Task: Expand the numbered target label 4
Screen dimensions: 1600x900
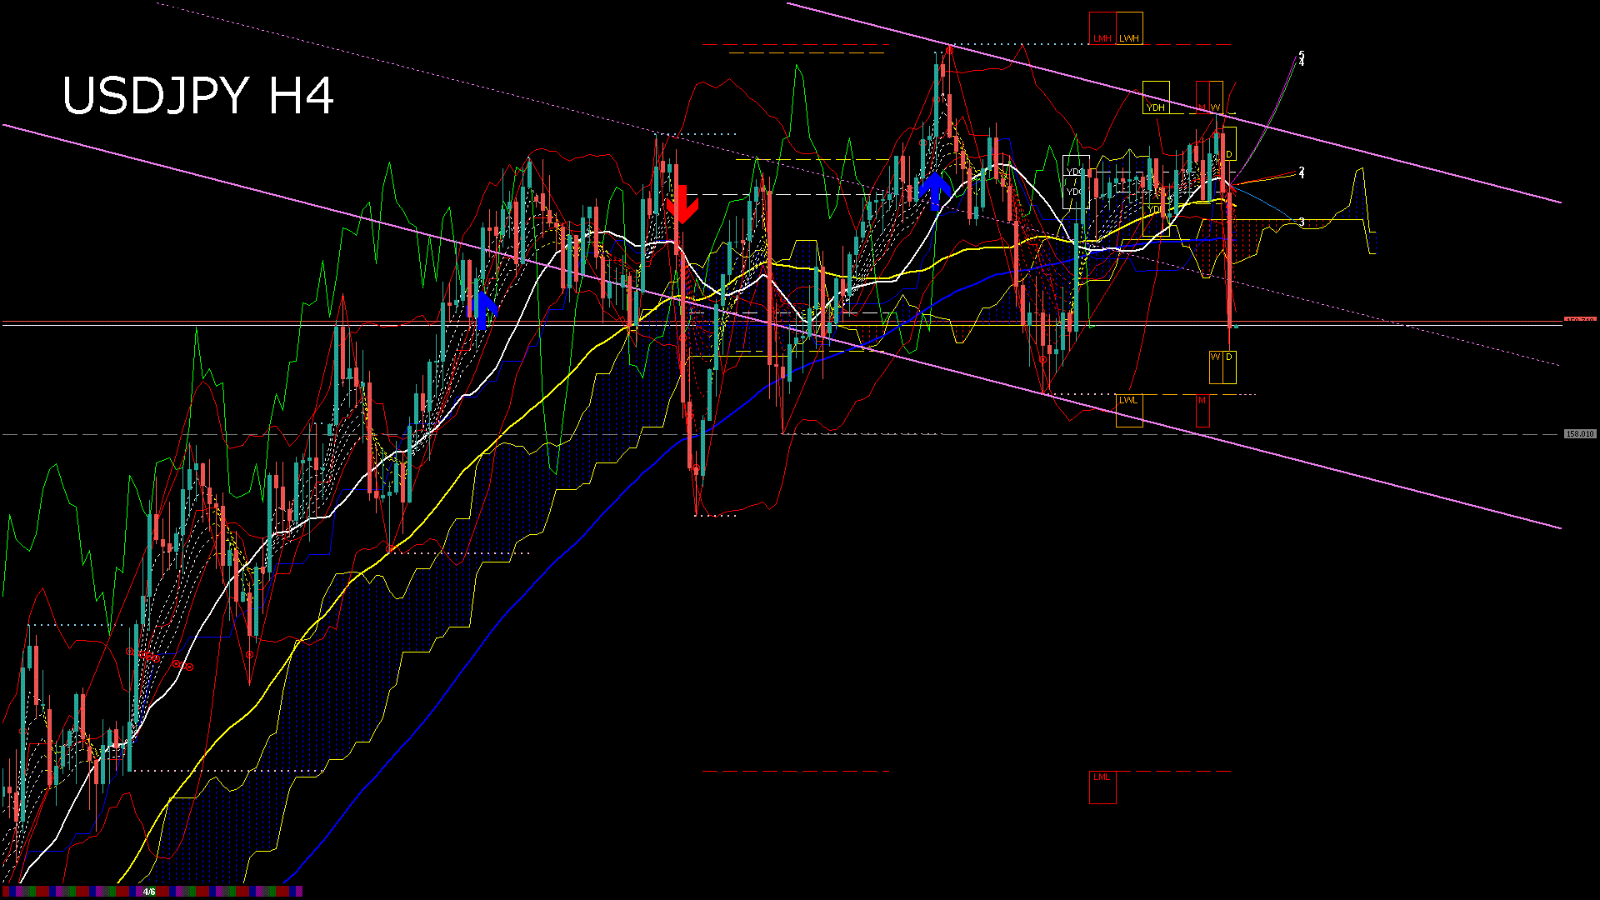Action: [1302, 172]
